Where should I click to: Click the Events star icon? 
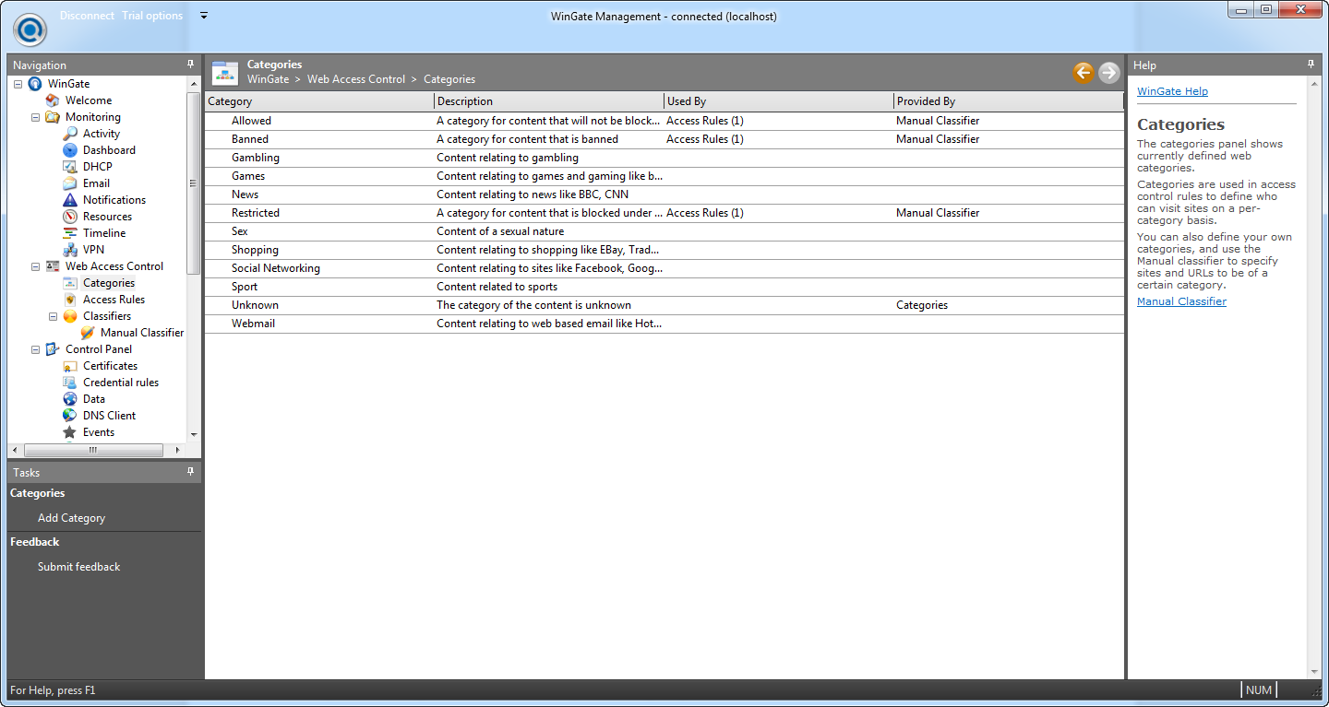coord(69,432)
